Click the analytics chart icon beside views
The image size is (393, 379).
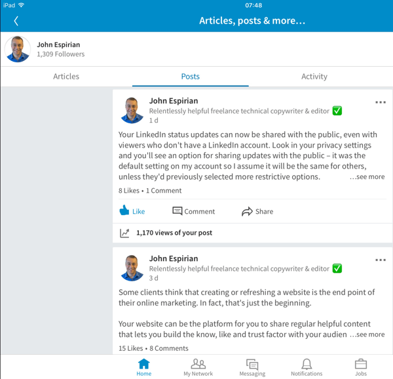point(124,233)
